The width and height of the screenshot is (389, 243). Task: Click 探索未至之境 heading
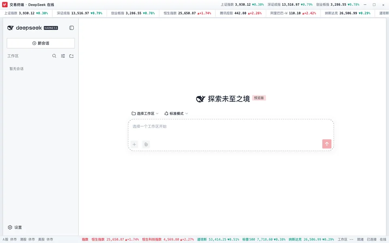coord(229,99)
